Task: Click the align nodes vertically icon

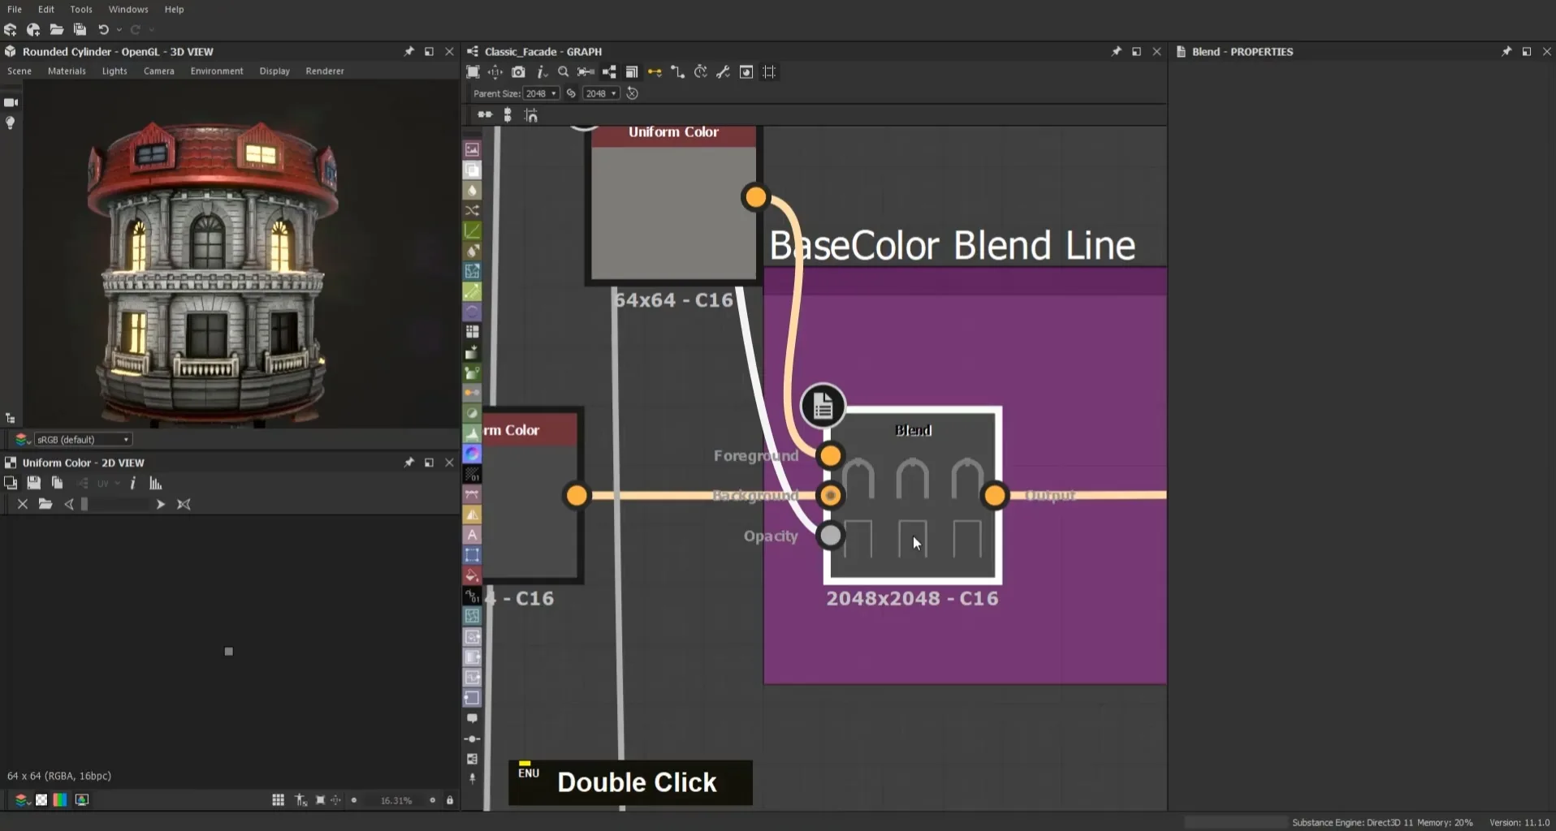Action: (x=508, y=115)
